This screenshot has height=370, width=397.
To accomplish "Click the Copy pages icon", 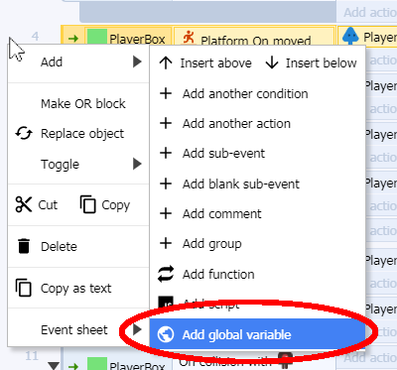I will pos(87,204).
